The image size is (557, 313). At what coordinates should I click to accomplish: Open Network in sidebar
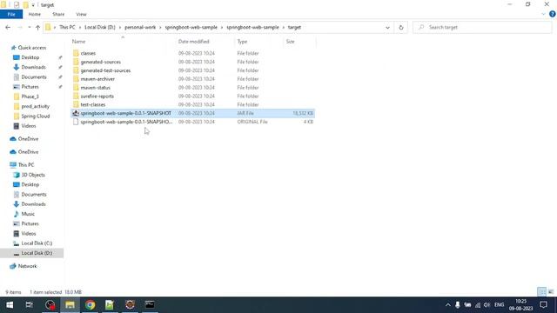tap(27, 266)
